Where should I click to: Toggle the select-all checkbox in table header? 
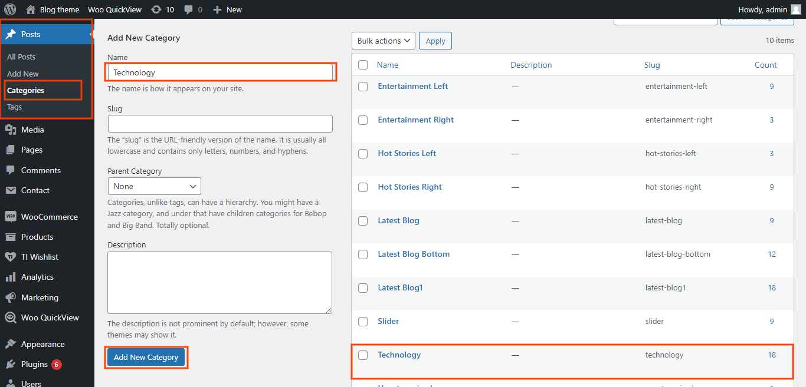point(363,65)
